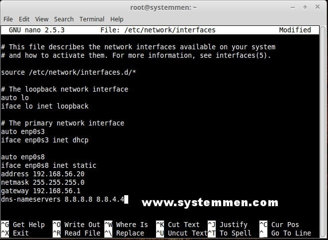Click the '^C Cur Pos' shortcut

click(x=279, y=225)
